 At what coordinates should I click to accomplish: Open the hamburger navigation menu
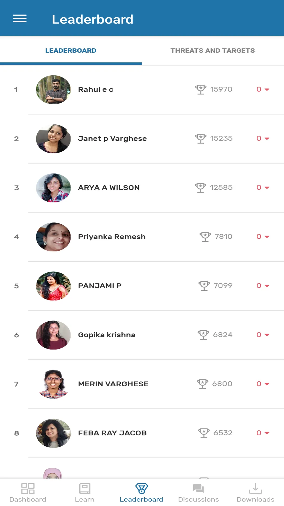coord(20,19)
